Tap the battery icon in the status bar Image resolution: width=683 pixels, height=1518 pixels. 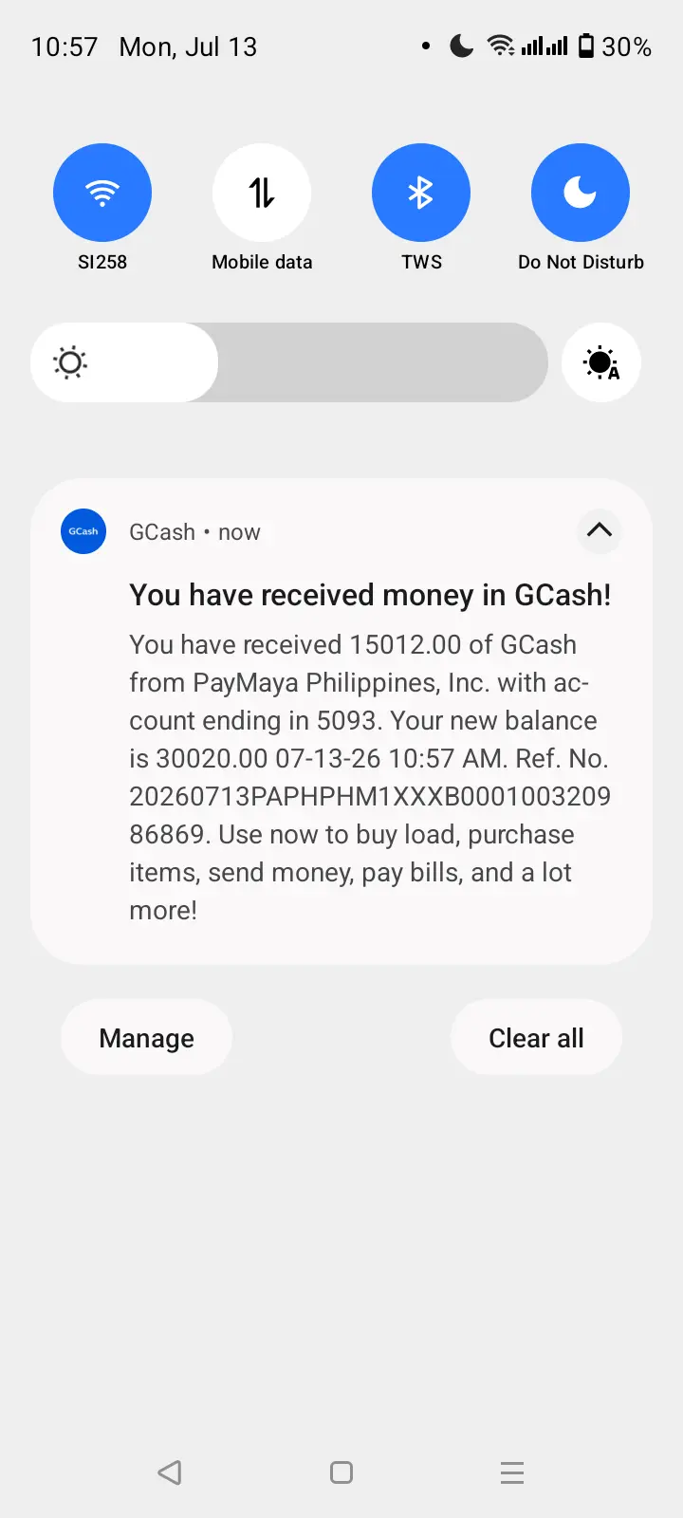coord(586,46)
